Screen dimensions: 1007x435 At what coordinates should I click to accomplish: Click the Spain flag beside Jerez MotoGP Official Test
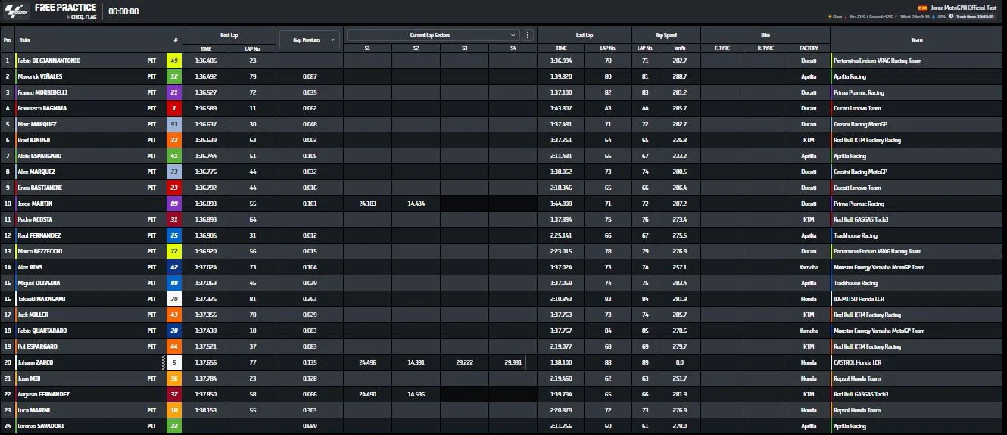(x=923, y=8)
